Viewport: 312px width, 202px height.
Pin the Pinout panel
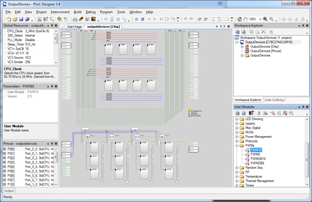52,143
